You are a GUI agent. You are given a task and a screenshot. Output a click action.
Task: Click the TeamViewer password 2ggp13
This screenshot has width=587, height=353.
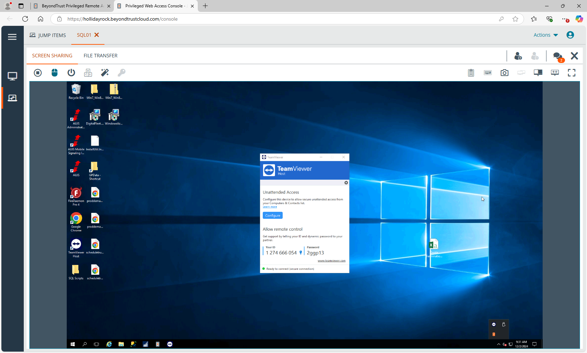click(315, 253)
